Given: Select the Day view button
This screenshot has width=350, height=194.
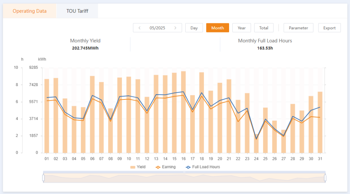Looking at the screenshot, I should [194, 28].
